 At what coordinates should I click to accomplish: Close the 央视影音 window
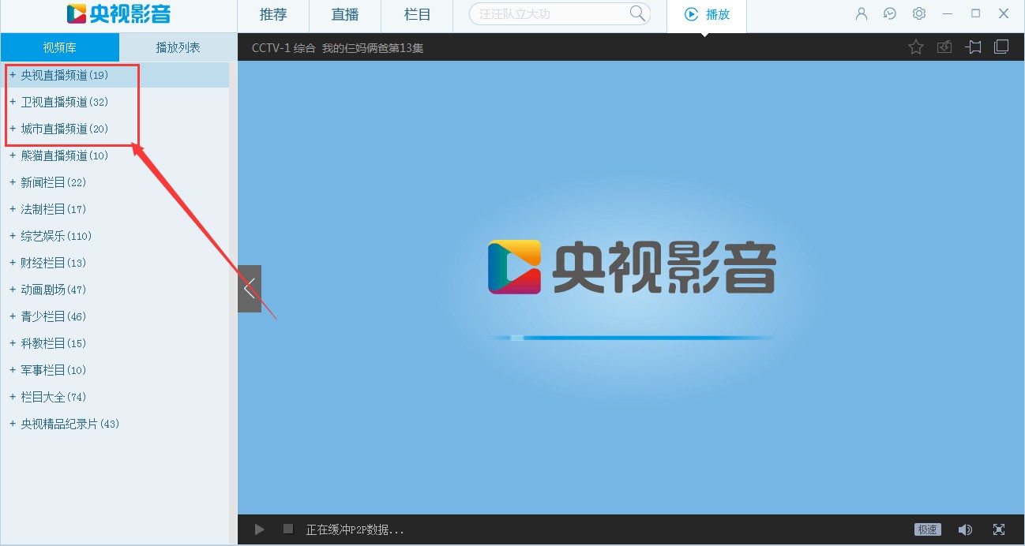click(1004, 13)
